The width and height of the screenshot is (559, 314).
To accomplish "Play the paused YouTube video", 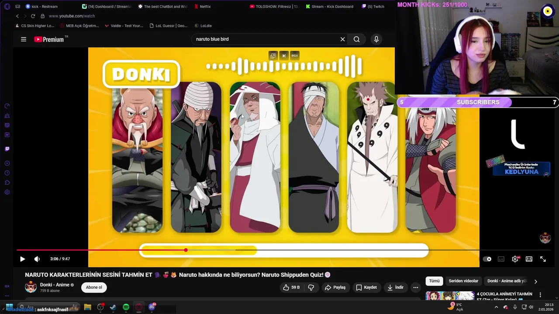I will (x=23, y=259).
